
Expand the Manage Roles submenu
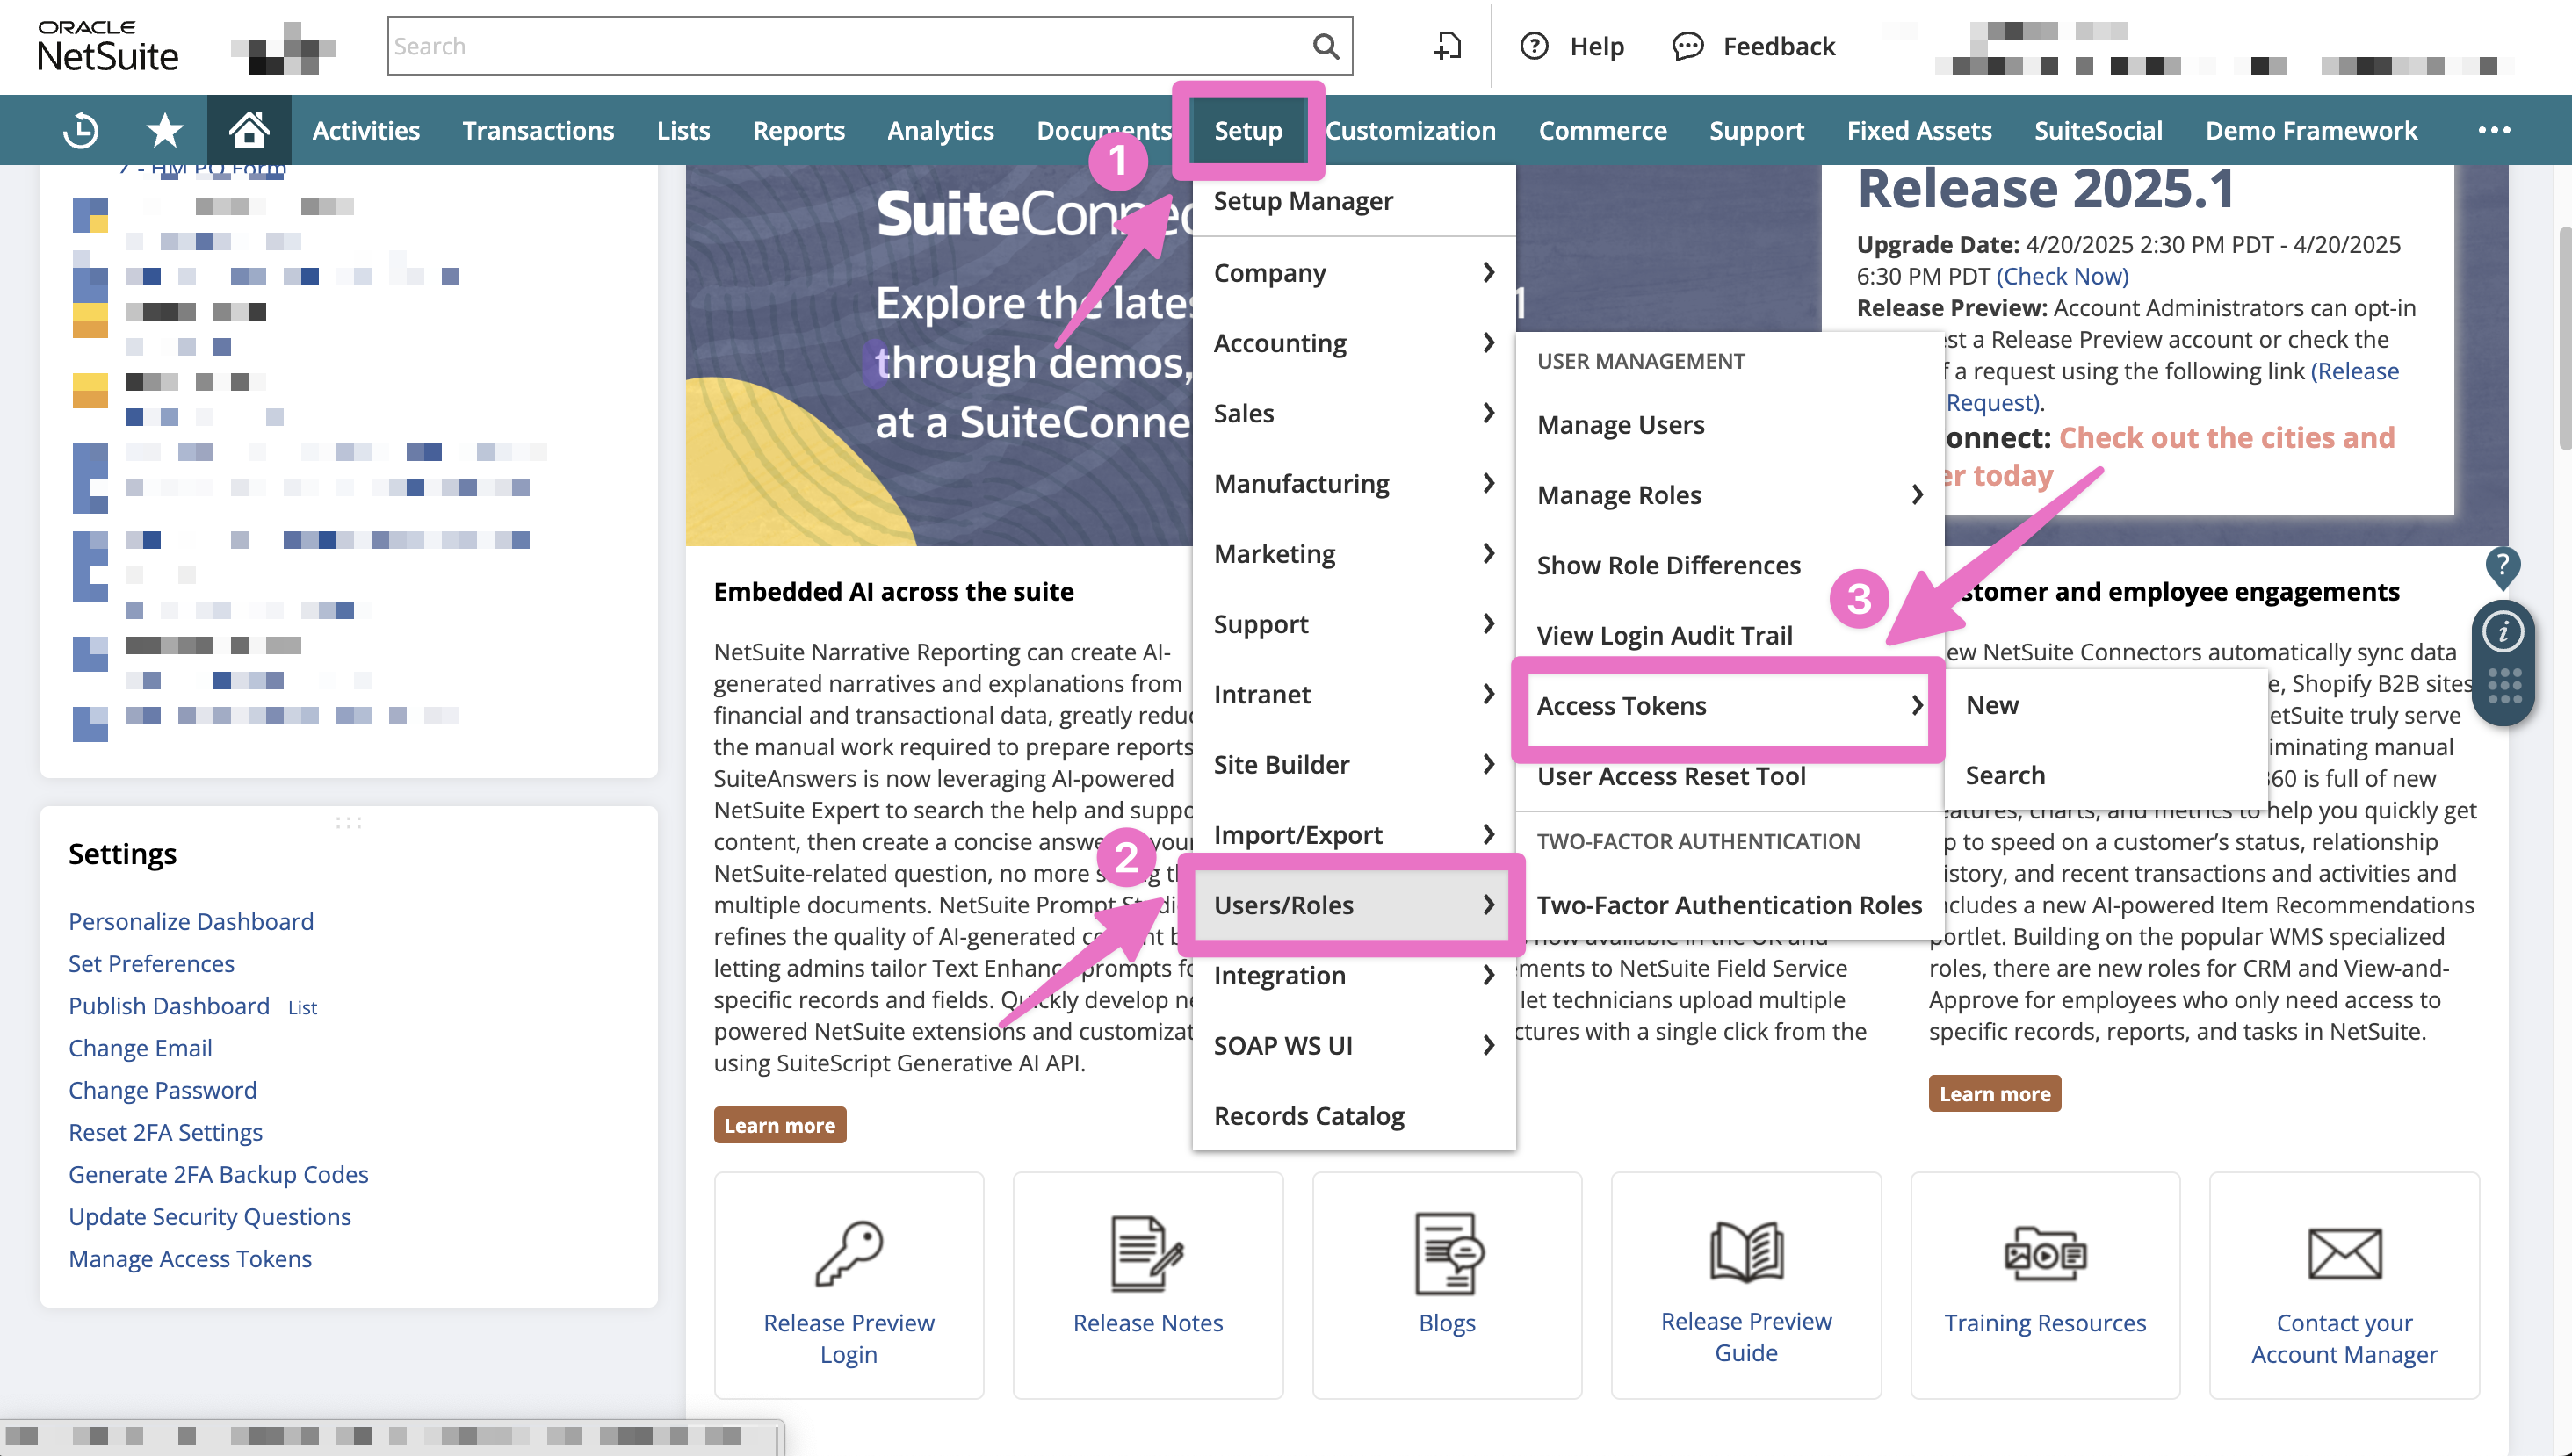tap(1729, 494)
